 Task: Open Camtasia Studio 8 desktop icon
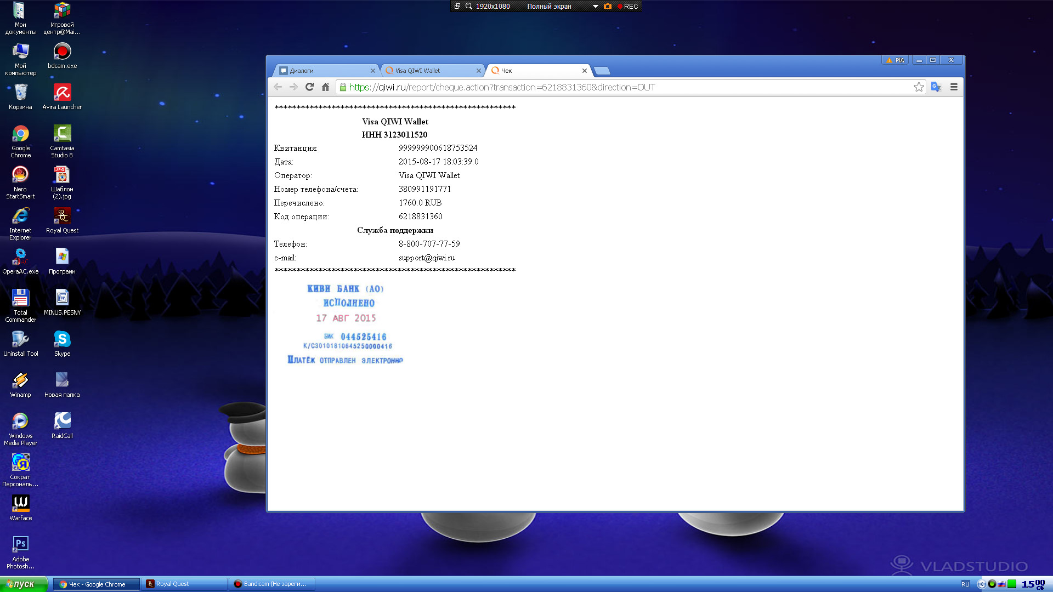point(62,141)
